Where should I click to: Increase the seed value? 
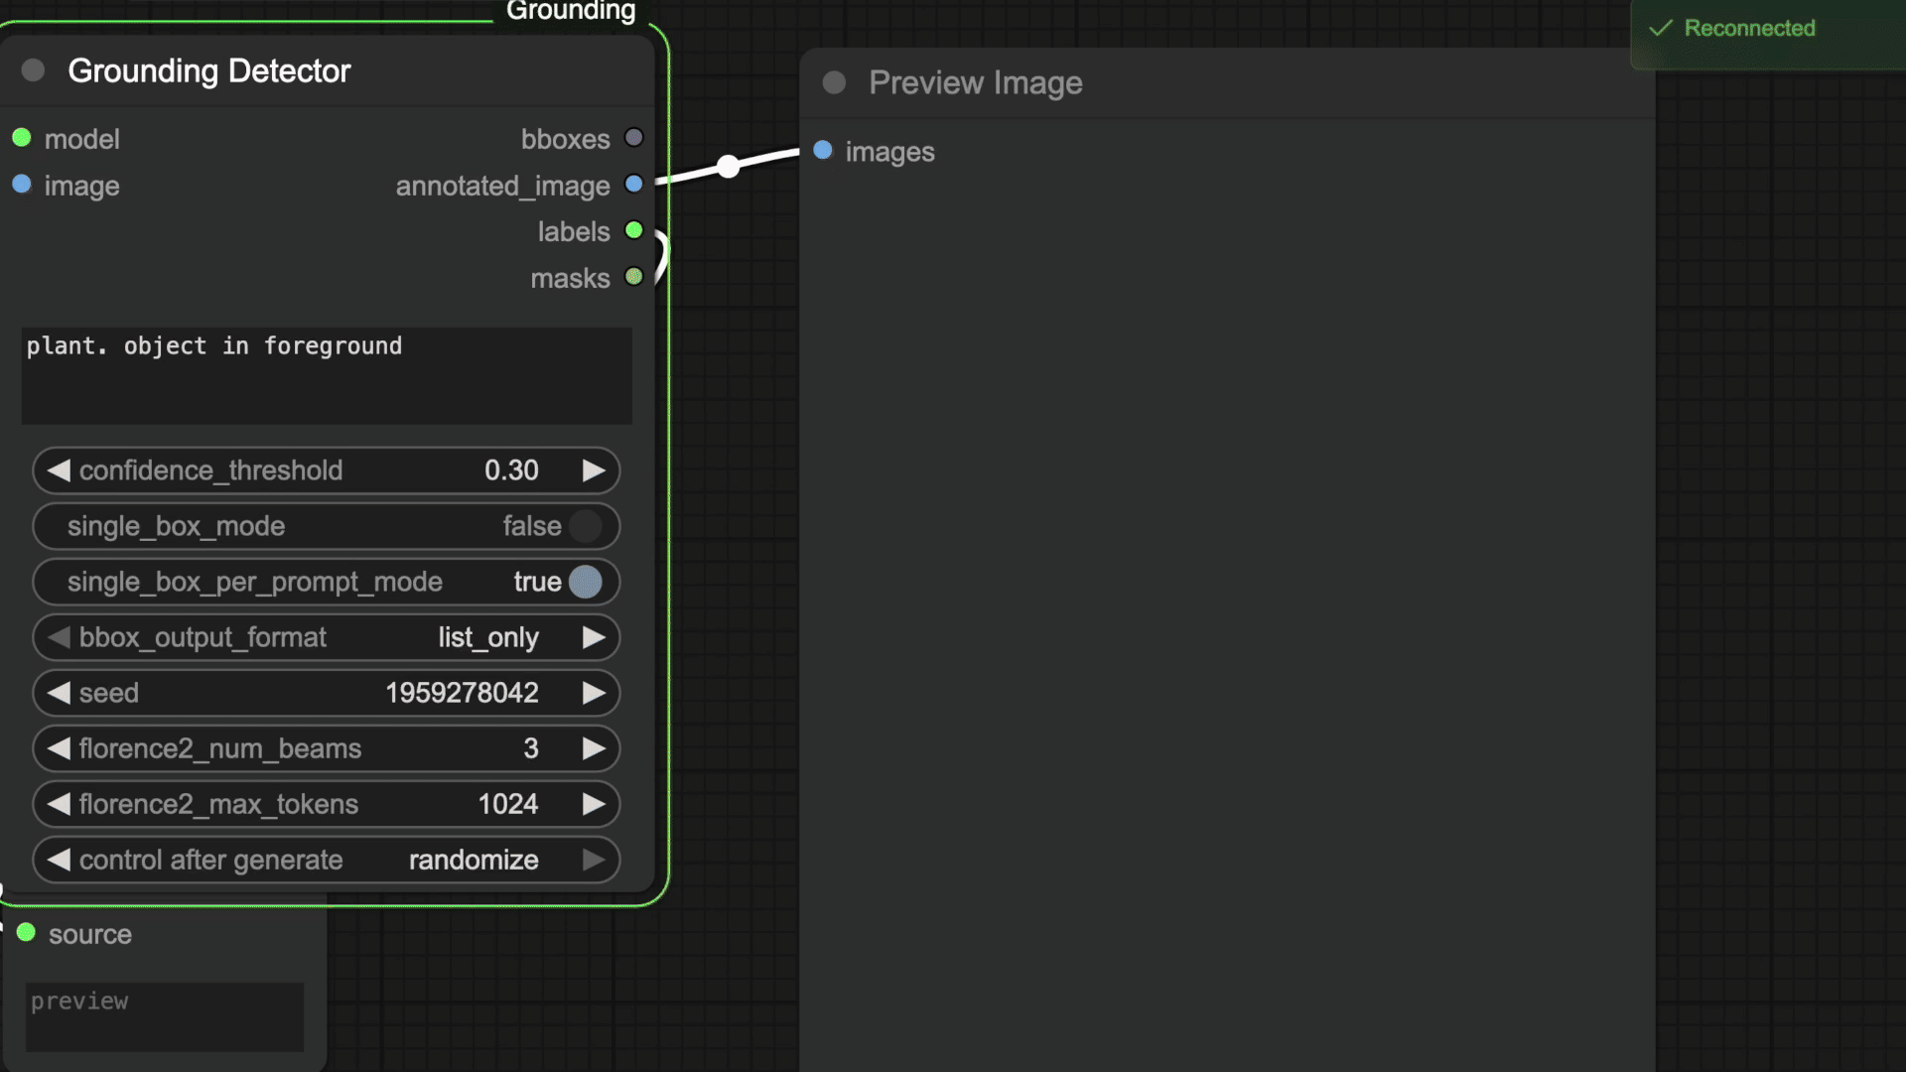(594, 693)
